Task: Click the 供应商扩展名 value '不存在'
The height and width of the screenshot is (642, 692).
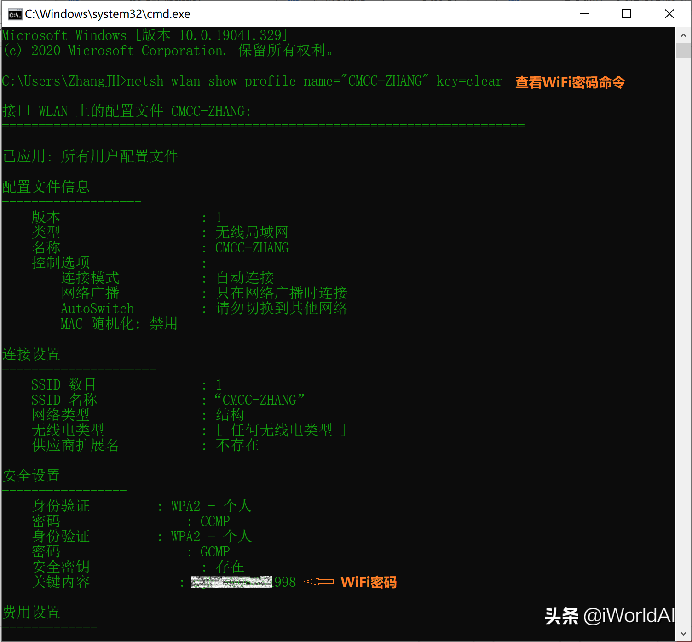Action: (237, 446)
